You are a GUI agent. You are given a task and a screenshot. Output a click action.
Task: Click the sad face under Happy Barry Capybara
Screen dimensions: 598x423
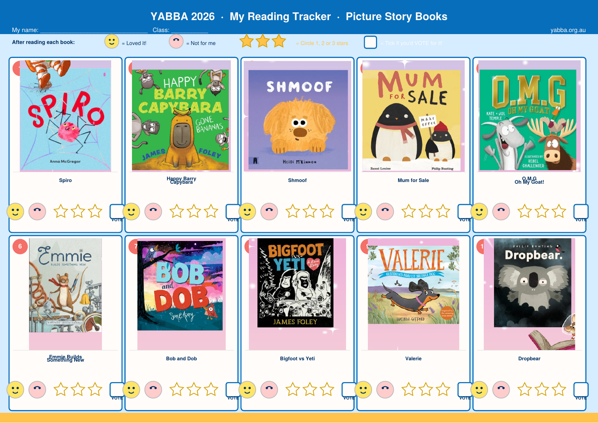click(x=153, y=212)
